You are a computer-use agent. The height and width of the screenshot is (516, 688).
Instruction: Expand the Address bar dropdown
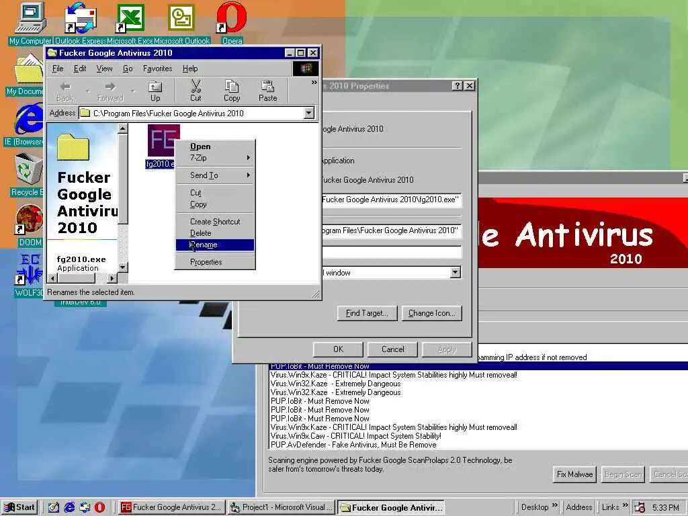click(x=309, y=113)
